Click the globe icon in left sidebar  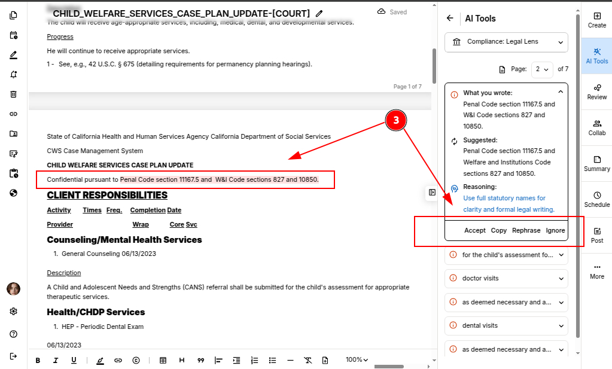pyautogui.click(x=13, y=193)
